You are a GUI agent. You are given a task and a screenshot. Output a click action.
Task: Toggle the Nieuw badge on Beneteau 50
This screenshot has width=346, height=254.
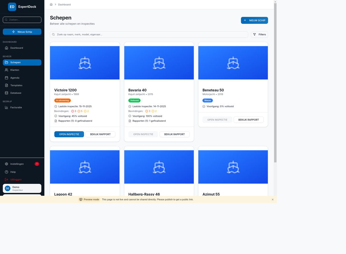point(207,100)
